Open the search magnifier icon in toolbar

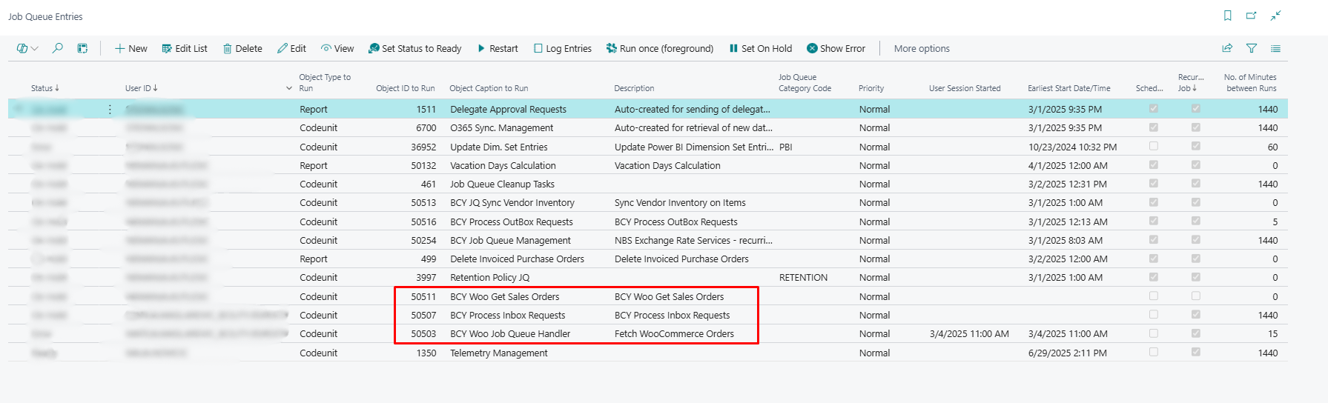click(57, 48)
